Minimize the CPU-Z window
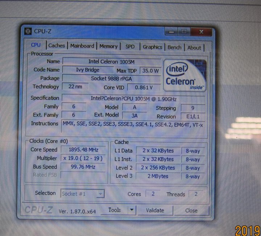The image size is (261, 236). coord(171,32)
